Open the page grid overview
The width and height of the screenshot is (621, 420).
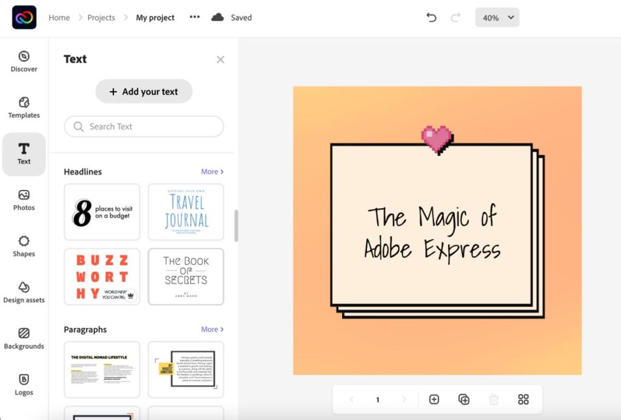(x=523, y=399)
